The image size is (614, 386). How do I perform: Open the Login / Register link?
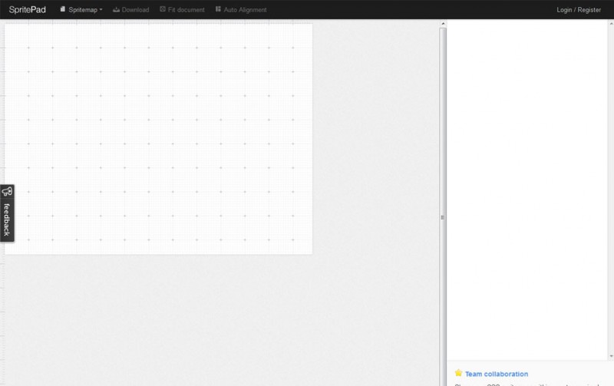click(x=579, y=10)
